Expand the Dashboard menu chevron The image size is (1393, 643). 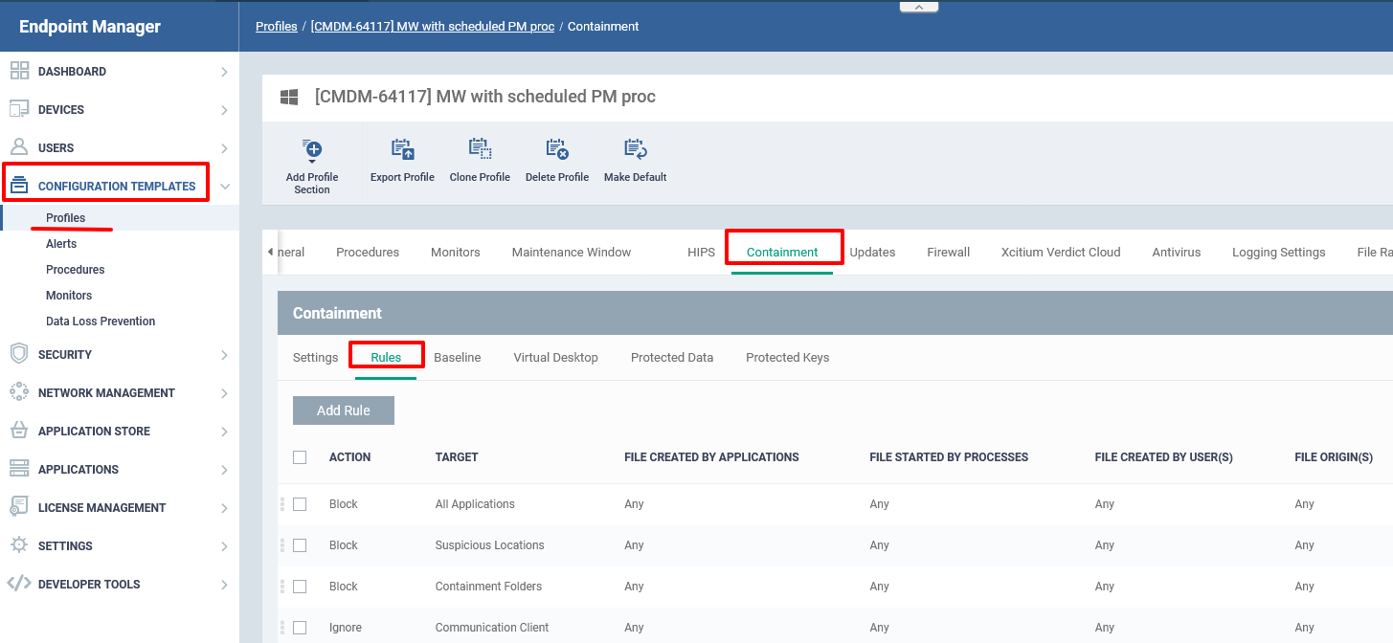[224, 72]
